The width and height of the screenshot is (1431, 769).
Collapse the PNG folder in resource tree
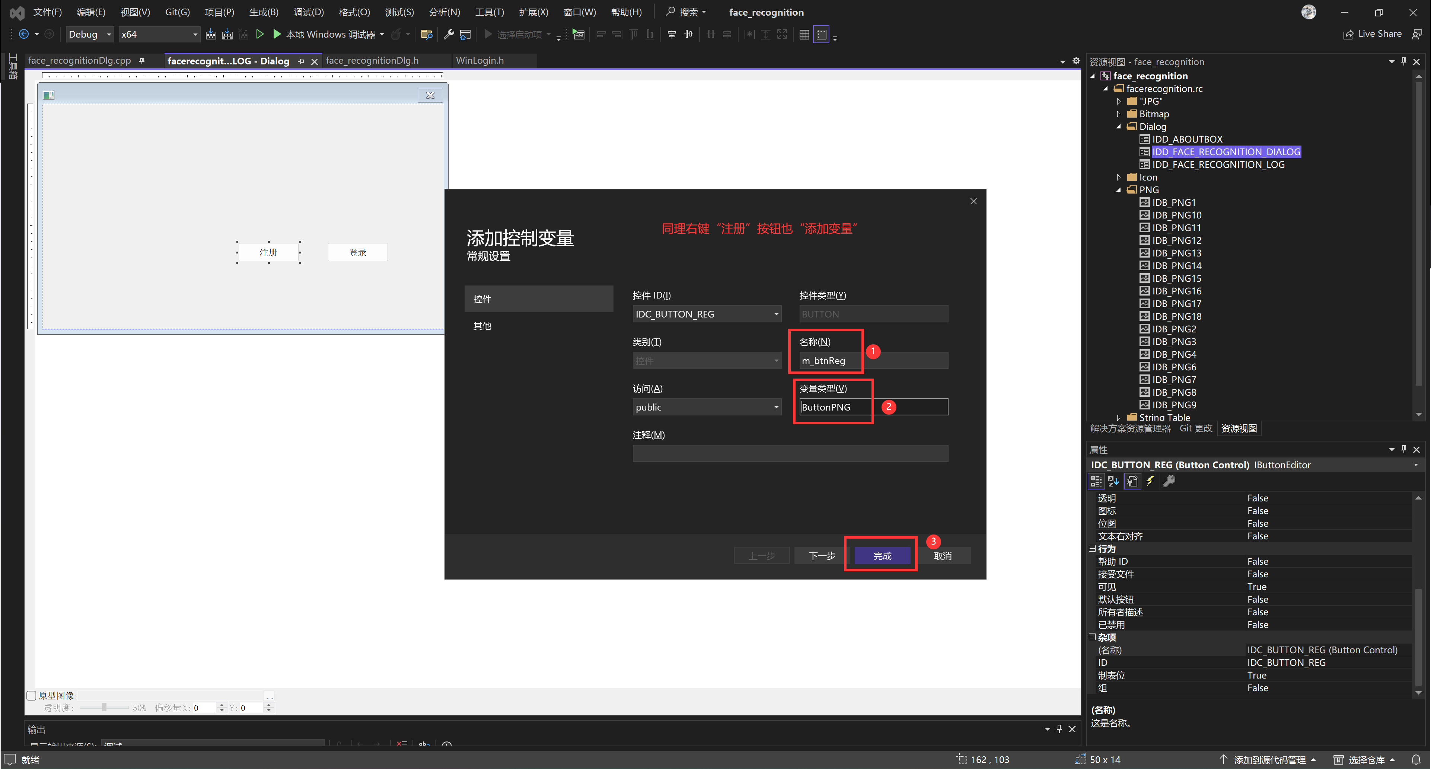tap(1119, 190)
